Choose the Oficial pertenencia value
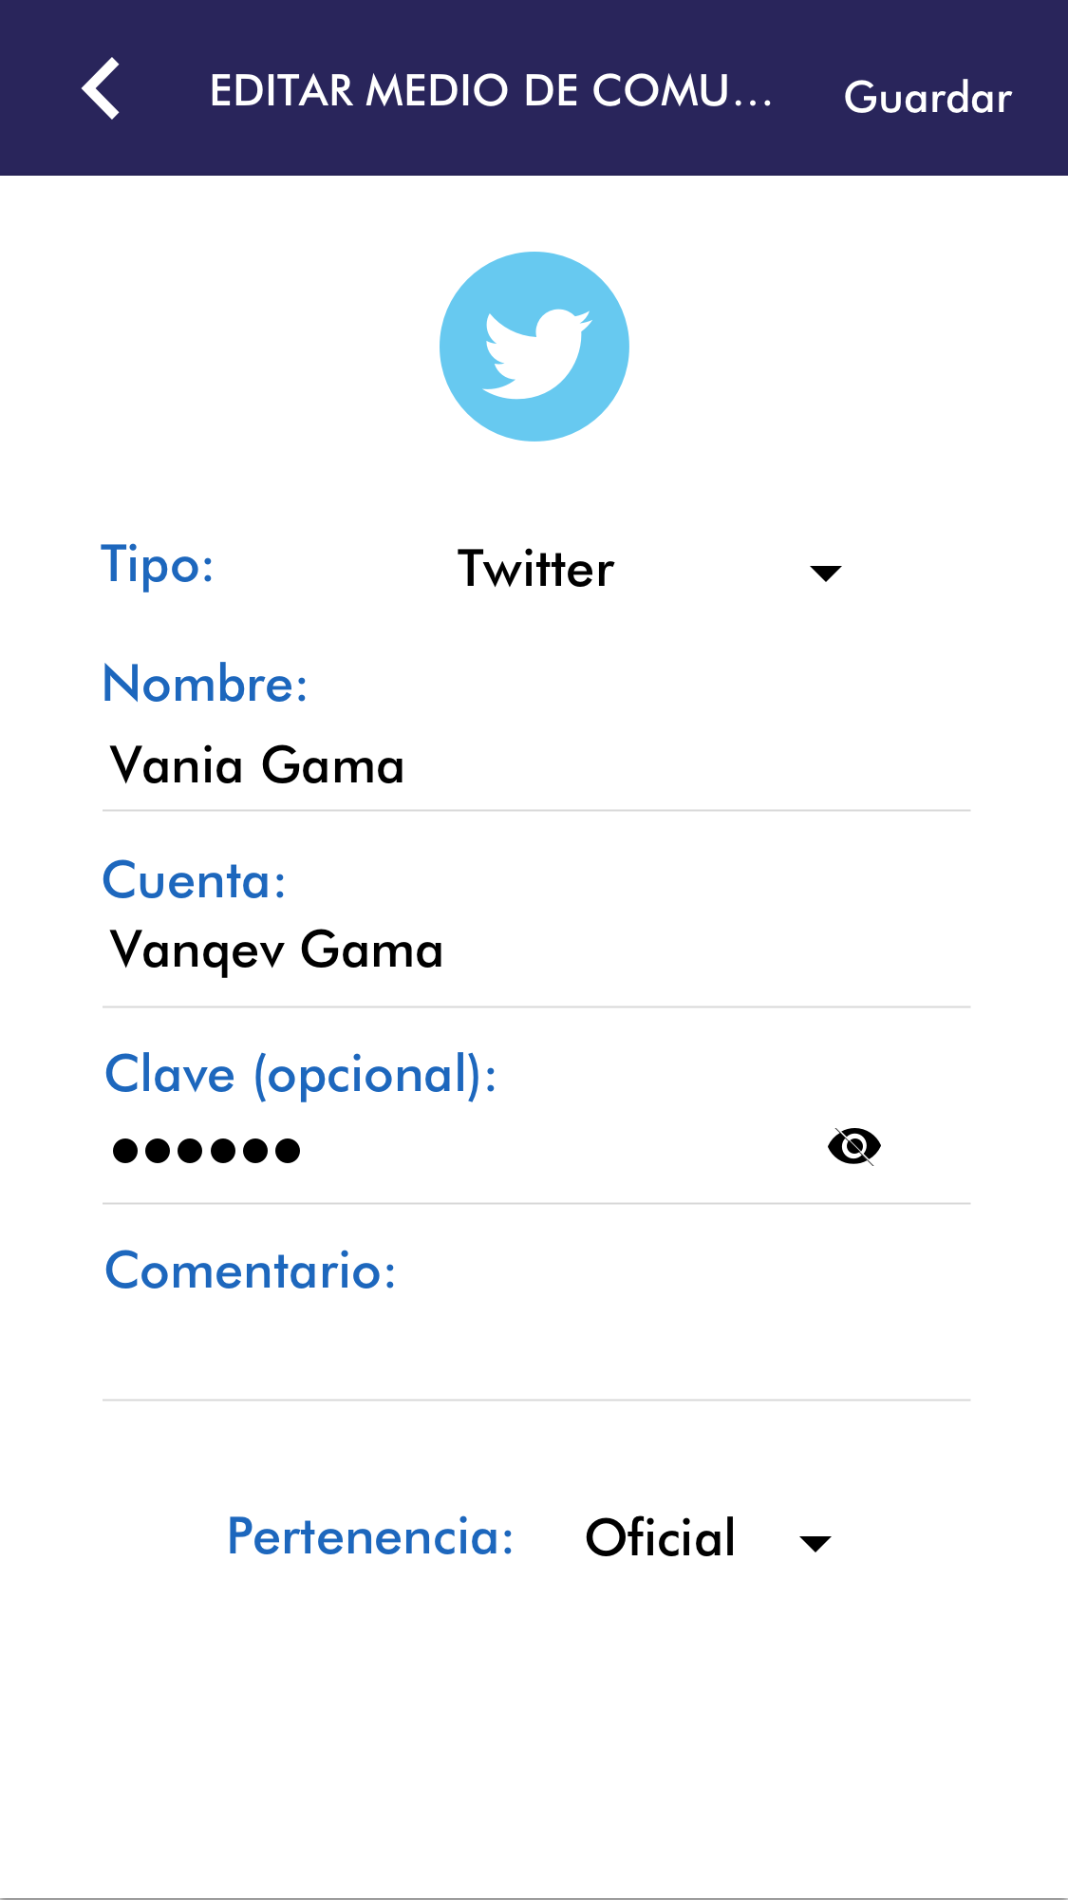Viewport: 1068px width, 1900px height. [661, 1537]
